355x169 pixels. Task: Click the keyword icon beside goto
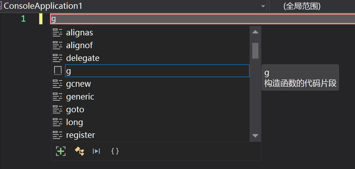pos(58,109)
